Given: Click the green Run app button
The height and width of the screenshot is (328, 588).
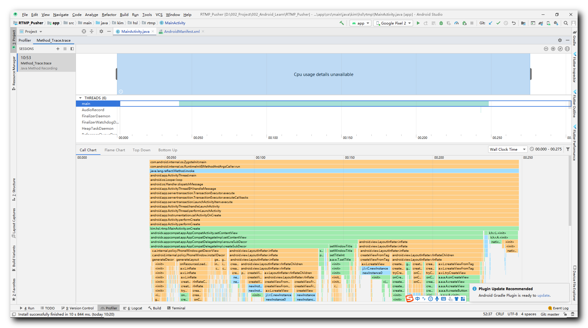Looking at the screenshot, I should pyautogui.click(x=418, y=23).
